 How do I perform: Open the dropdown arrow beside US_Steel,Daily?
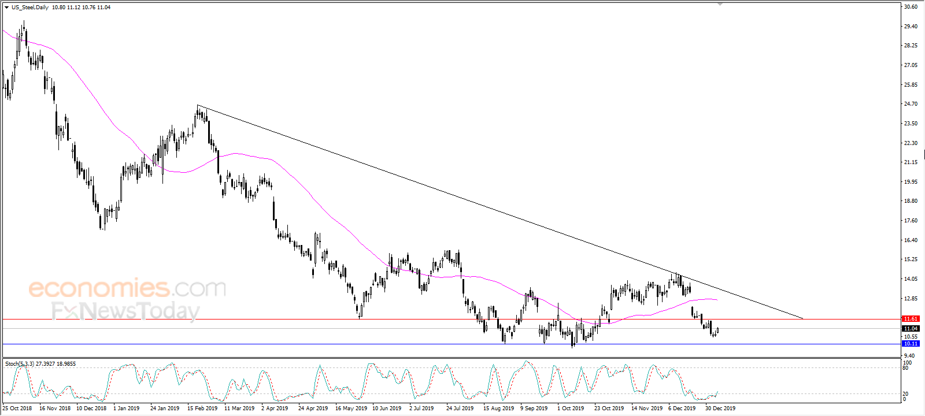(6, 8)
